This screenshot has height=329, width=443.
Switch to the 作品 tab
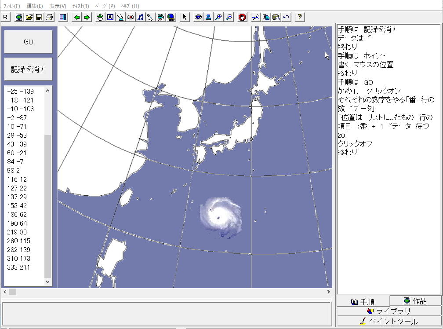click(415, 301)
